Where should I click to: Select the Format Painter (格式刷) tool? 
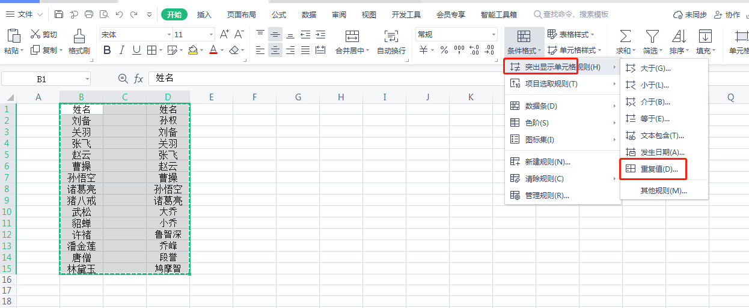tap(79, 42)
